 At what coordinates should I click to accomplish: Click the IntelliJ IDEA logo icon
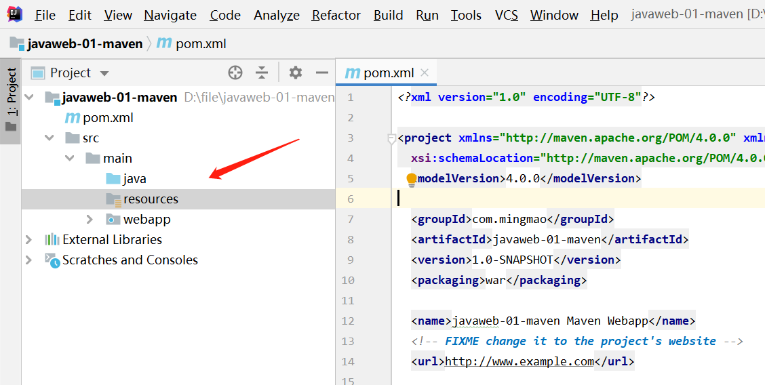[15, 15]
